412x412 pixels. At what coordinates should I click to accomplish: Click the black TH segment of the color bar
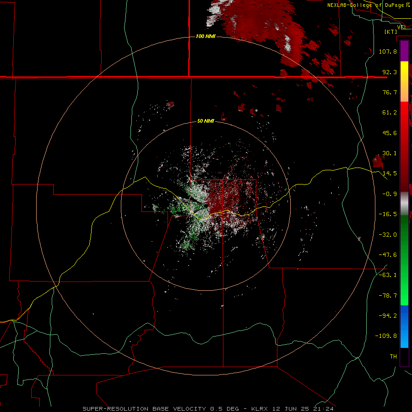pyautogui.click(x=404, y=357)
